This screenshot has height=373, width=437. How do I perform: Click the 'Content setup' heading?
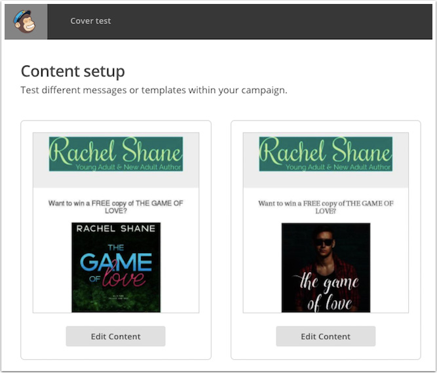tap(73, 71)
